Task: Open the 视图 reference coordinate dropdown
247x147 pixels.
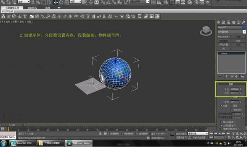Action: 76,2
